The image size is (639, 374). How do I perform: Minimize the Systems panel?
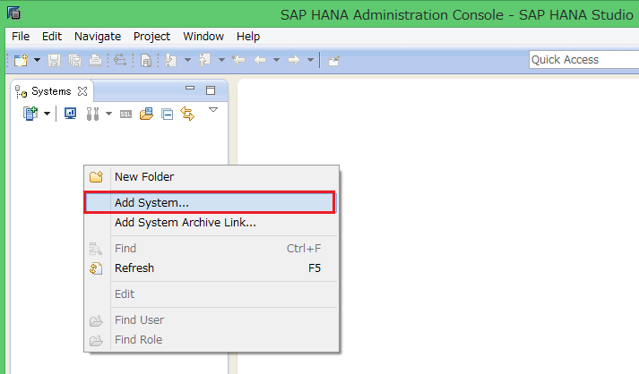coord(190,88)
